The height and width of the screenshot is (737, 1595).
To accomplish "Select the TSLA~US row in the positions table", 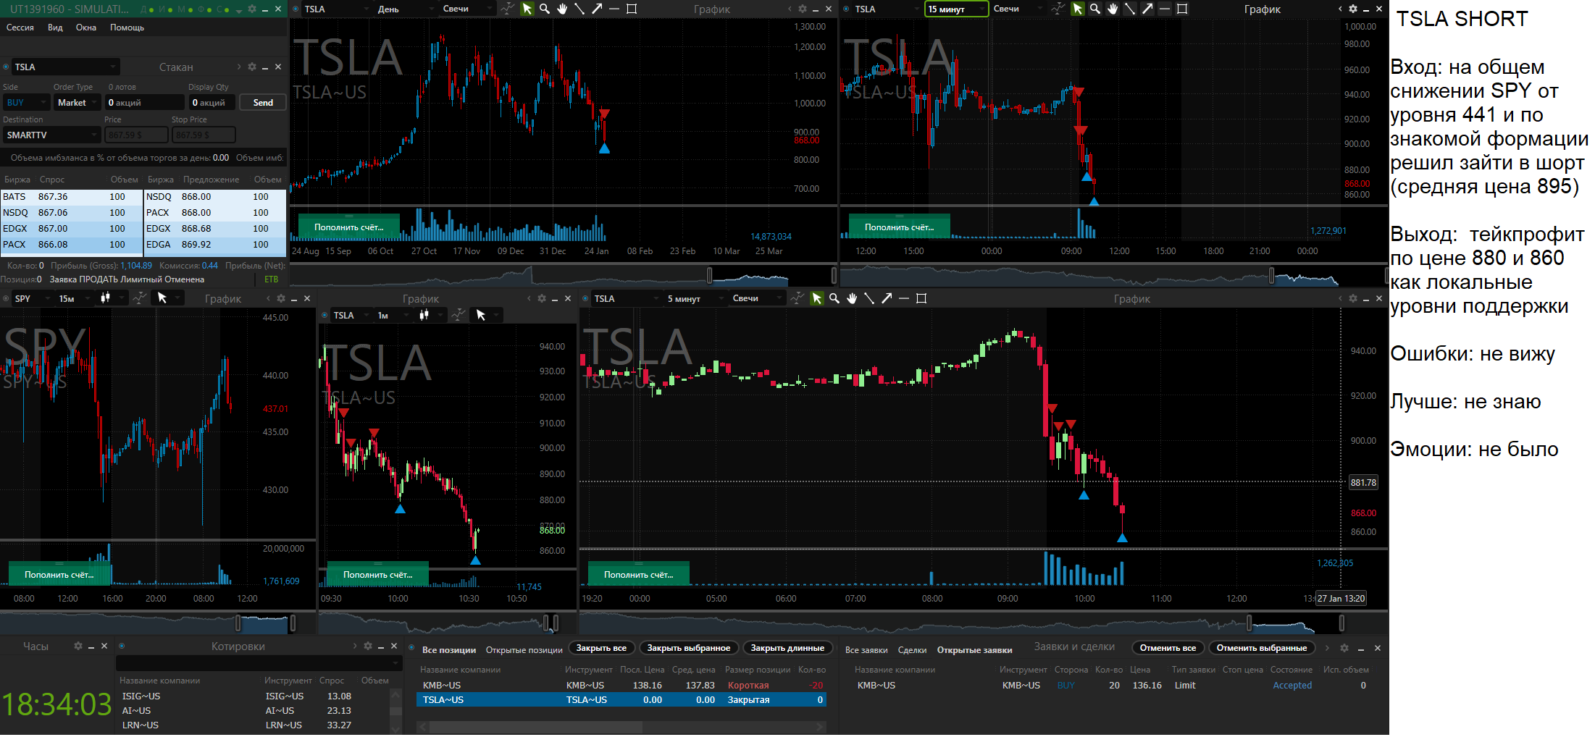I will [x=621, y=700].
